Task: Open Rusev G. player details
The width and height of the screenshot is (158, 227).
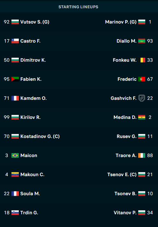Action: (126, 136)
